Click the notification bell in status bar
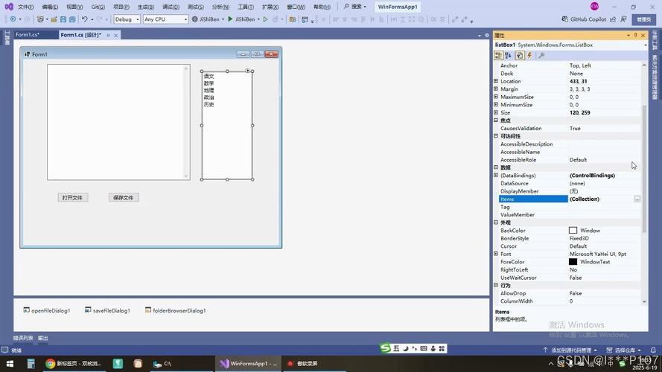This screenshot has height=372, width=662. point(653,350)
